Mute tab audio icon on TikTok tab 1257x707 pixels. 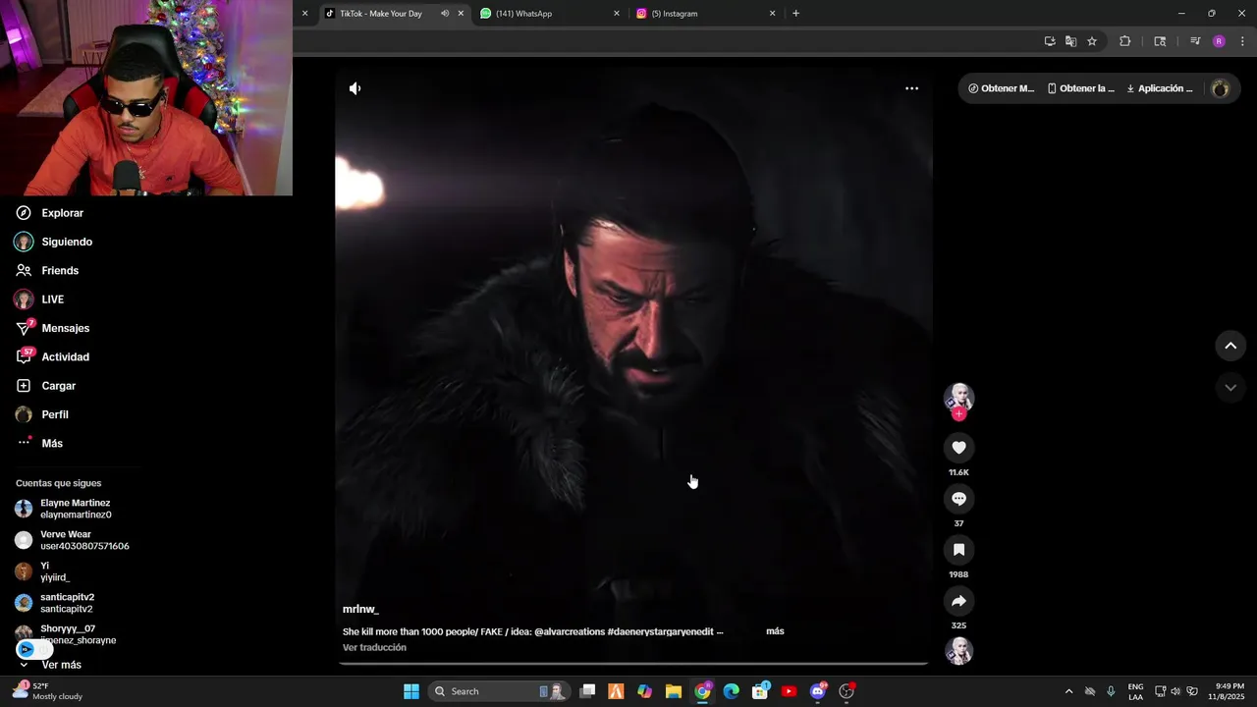pyautogui.click(x=445, y=14)
